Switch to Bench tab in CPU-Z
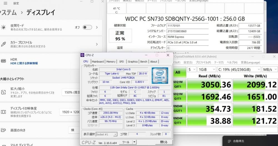This screenshot has width=278, height=146. point(144,62)
